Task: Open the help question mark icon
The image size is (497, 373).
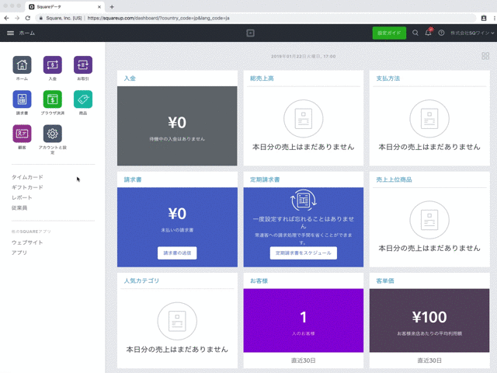Action: (441, 33)
